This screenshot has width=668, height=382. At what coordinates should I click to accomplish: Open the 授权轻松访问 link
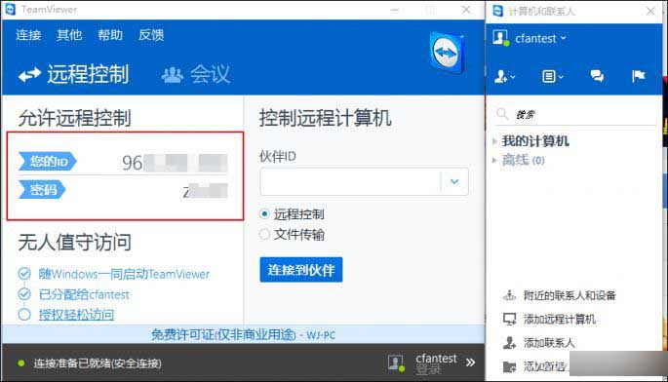76,315
